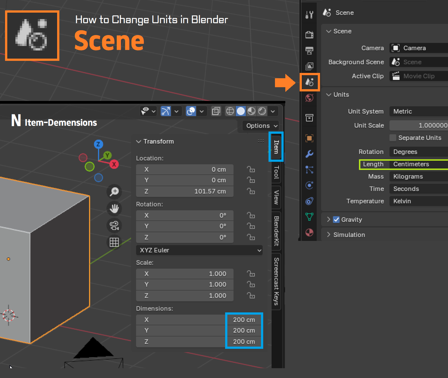Open the Temperature Kelvin dropdown
Viewport: 448px width, 378px height.
pos(419,201)
